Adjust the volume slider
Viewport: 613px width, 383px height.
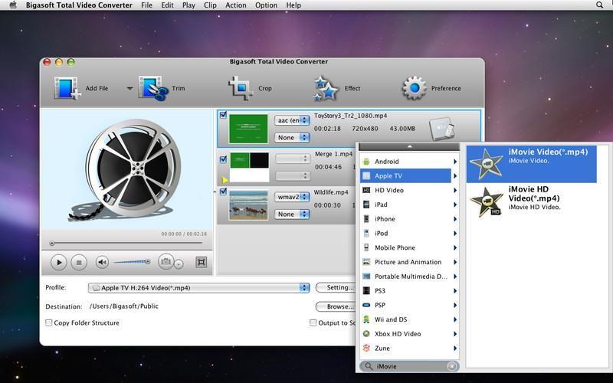click(x=131, y=262)
